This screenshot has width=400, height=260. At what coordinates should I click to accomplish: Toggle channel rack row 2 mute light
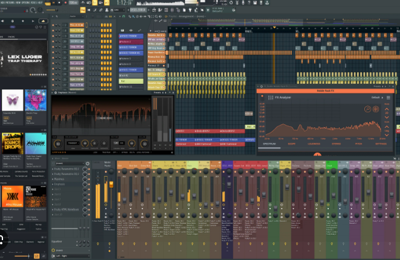(53, 25)
